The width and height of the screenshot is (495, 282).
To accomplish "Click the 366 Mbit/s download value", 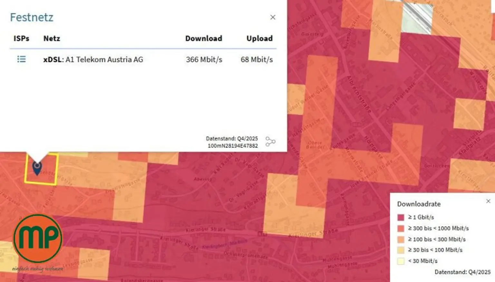I will coord(204,59).
